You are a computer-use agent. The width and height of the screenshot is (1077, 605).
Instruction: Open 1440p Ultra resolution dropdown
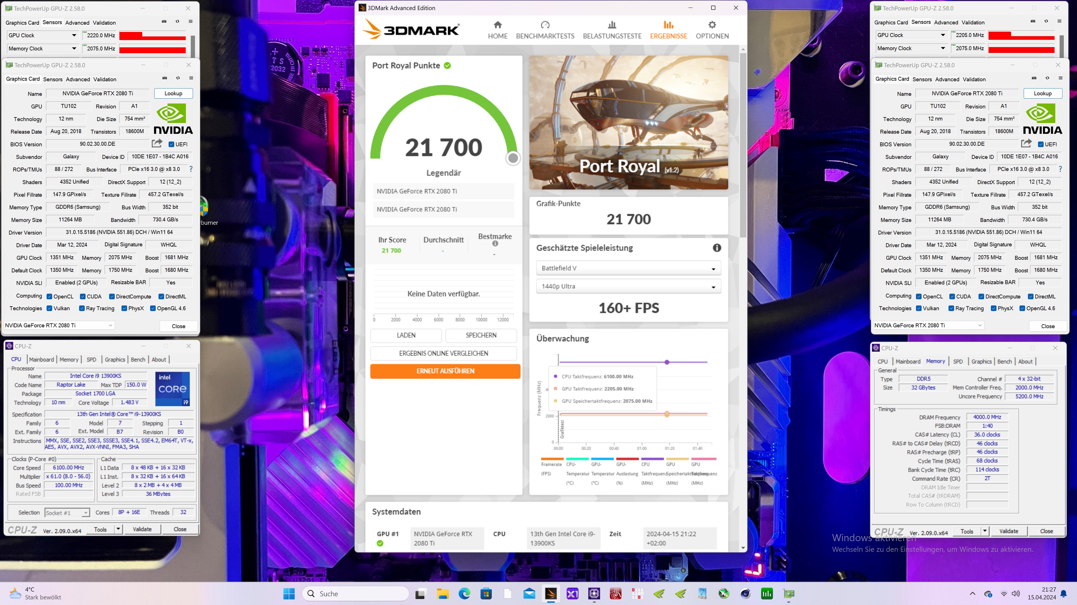pos(628,286)
